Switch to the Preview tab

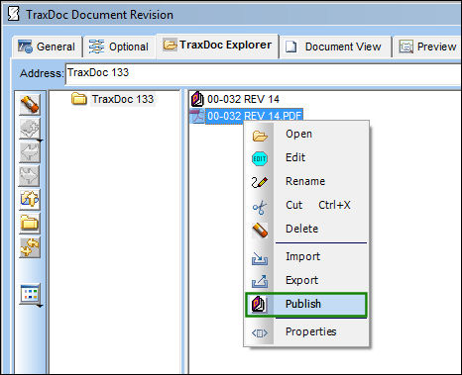(x=428, y=47)
